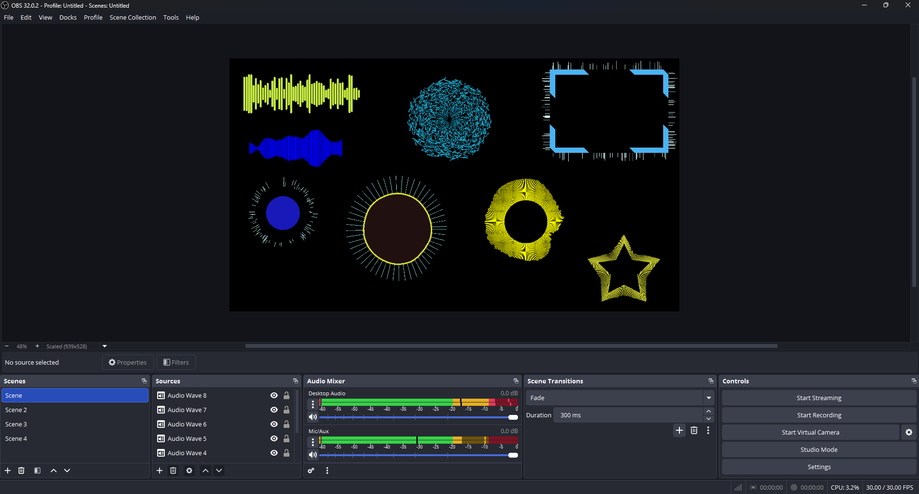Image resolution: width=919 pixels, height=494 pixels.
Task: Add a new scene with the plus icon
Action: [8, 471]
